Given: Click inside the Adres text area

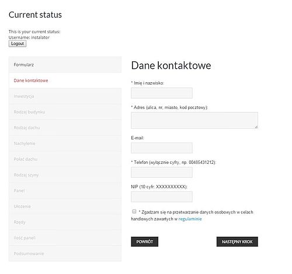Looking at the screenshot, I should pos(194,120).
